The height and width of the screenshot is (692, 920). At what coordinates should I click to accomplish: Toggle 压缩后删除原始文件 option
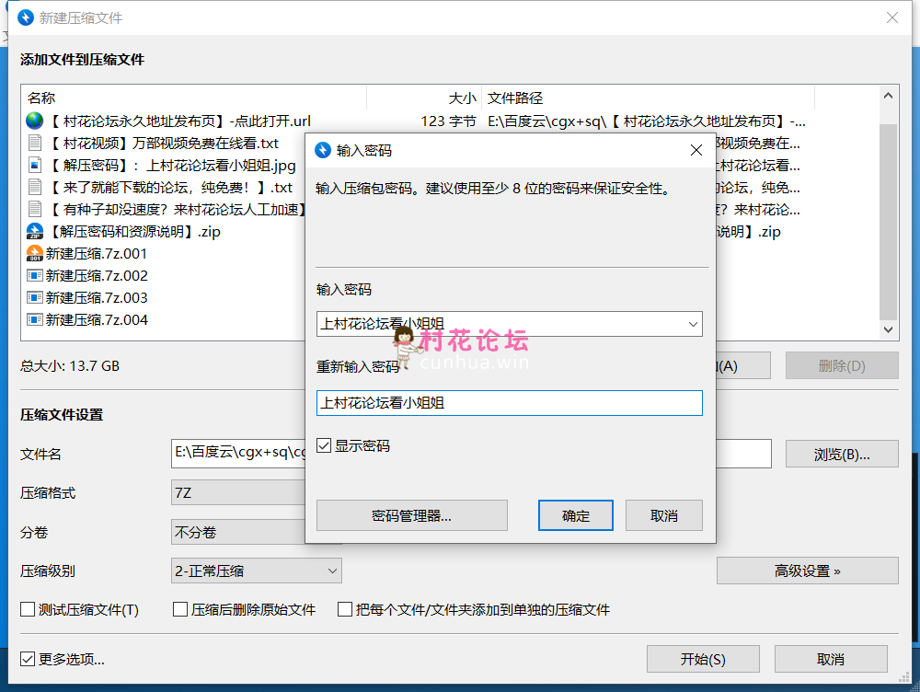[x=181, y=610]
